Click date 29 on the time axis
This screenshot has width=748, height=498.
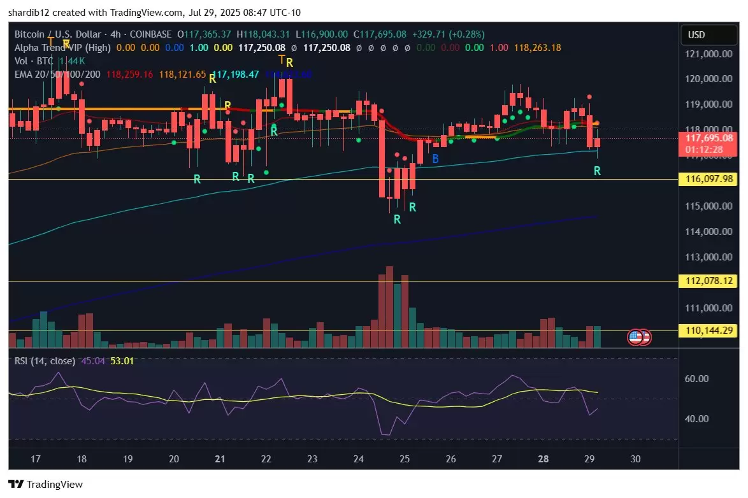[x=589, y=459]
